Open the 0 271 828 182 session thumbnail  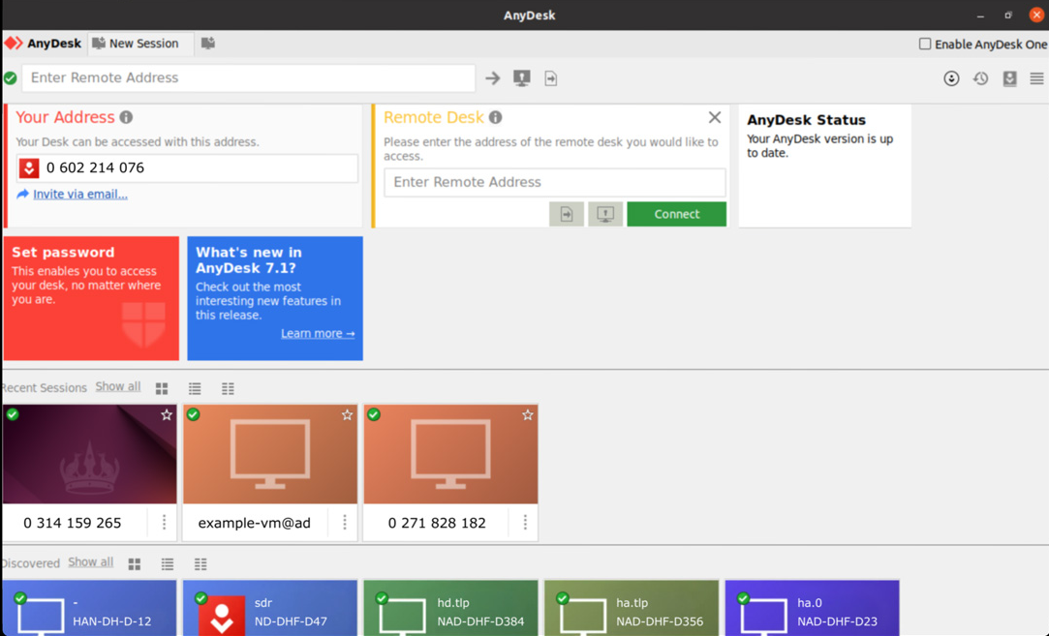451,454
